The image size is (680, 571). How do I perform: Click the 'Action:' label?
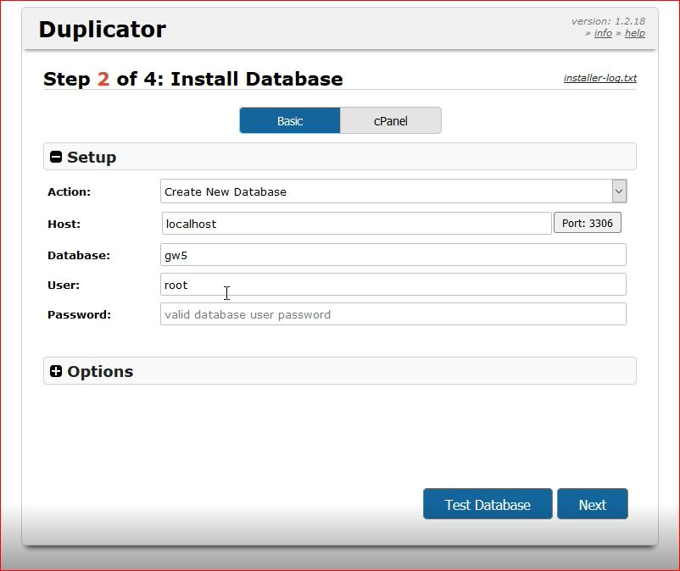pos(69,192)
